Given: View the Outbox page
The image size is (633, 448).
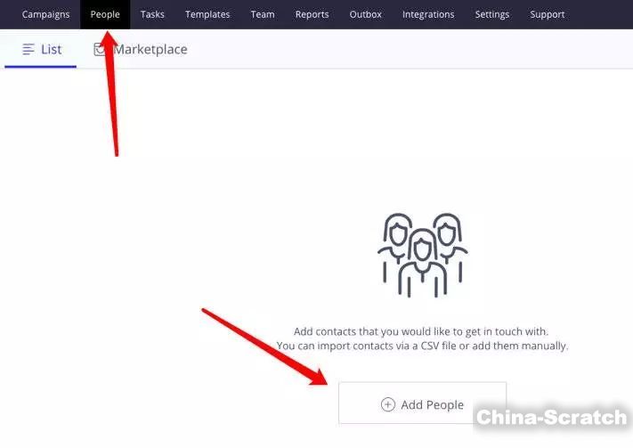Looking at the screenshot, I should click(x=365, y=14).
